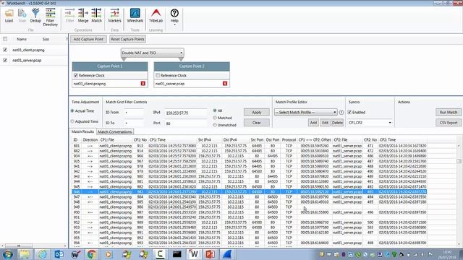Screen dimensions: 463x260
Task: Uncheck the nat01_client.pcapng file checkbox
Action: point(5,50)
